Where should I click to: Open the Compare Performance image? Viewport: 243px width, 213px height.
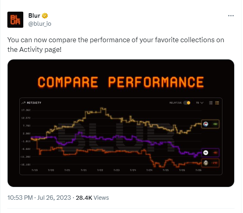tap(121, 123)
